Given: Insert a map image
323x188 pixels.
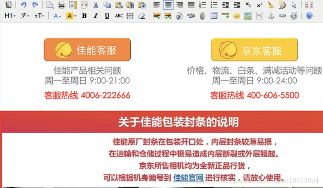Looking at the screenshot, I should pos(248,16).
